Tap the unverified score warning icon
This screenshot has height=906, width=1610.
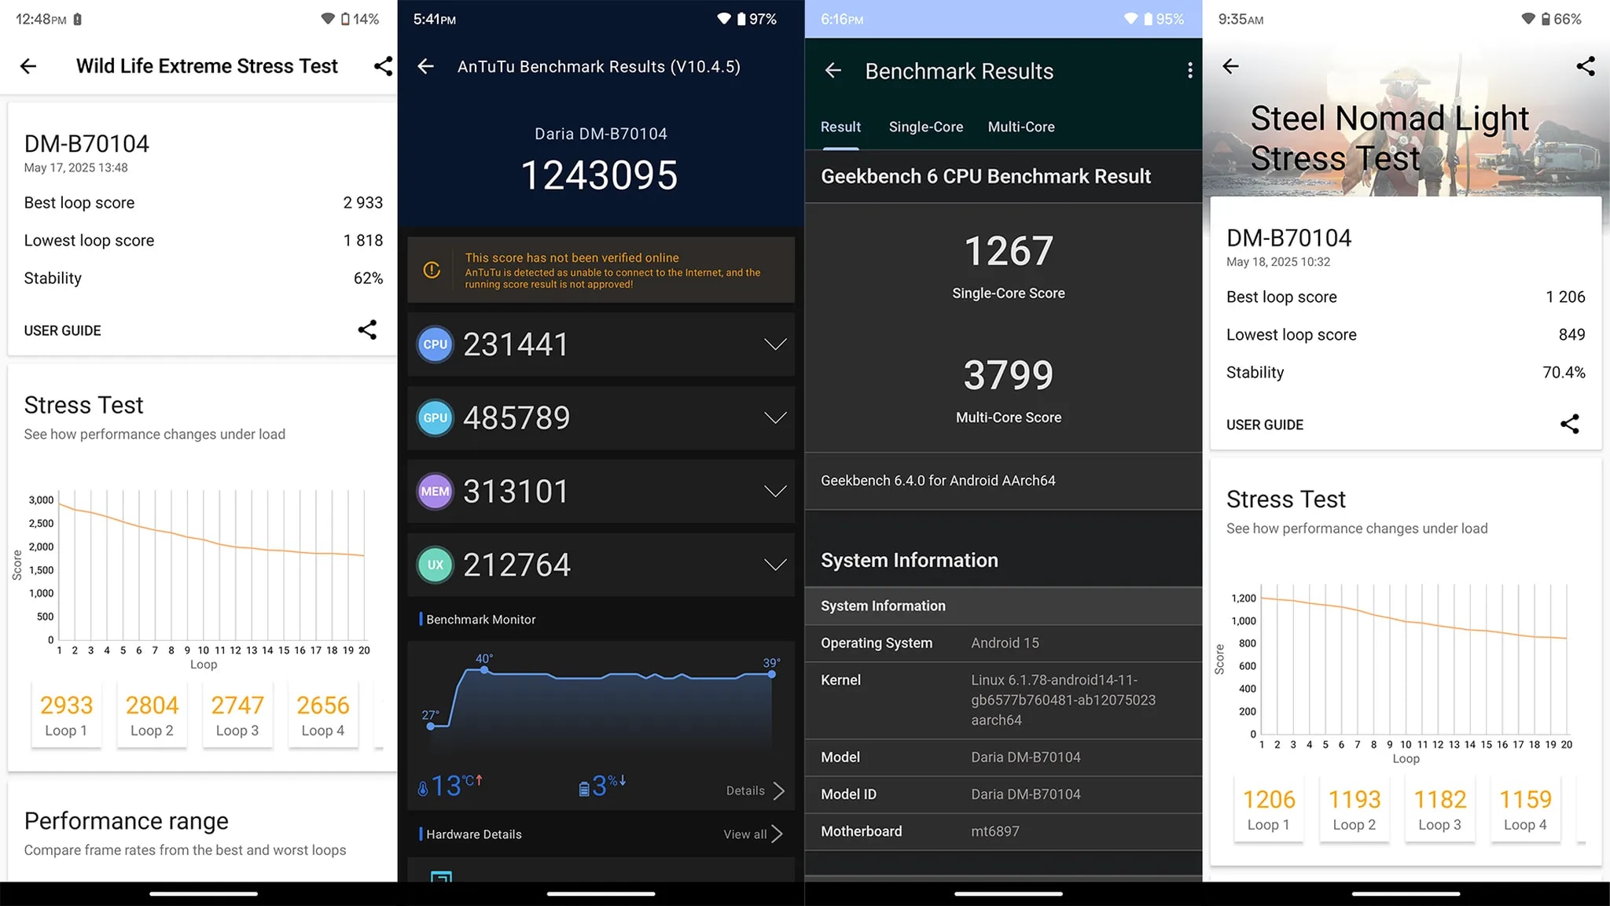tap(432, 271)
